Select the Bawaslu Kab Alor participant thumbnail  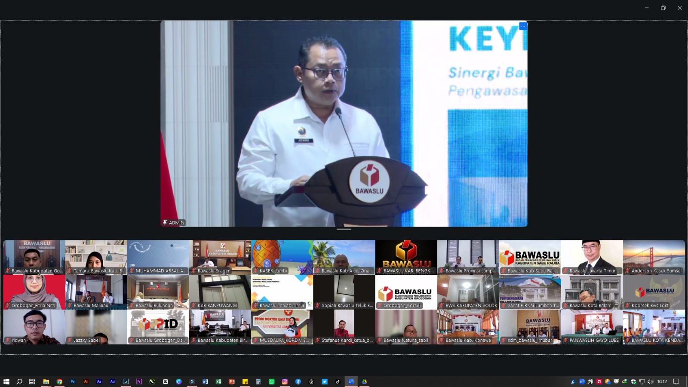pyautogui.click(x=344, y=257)
